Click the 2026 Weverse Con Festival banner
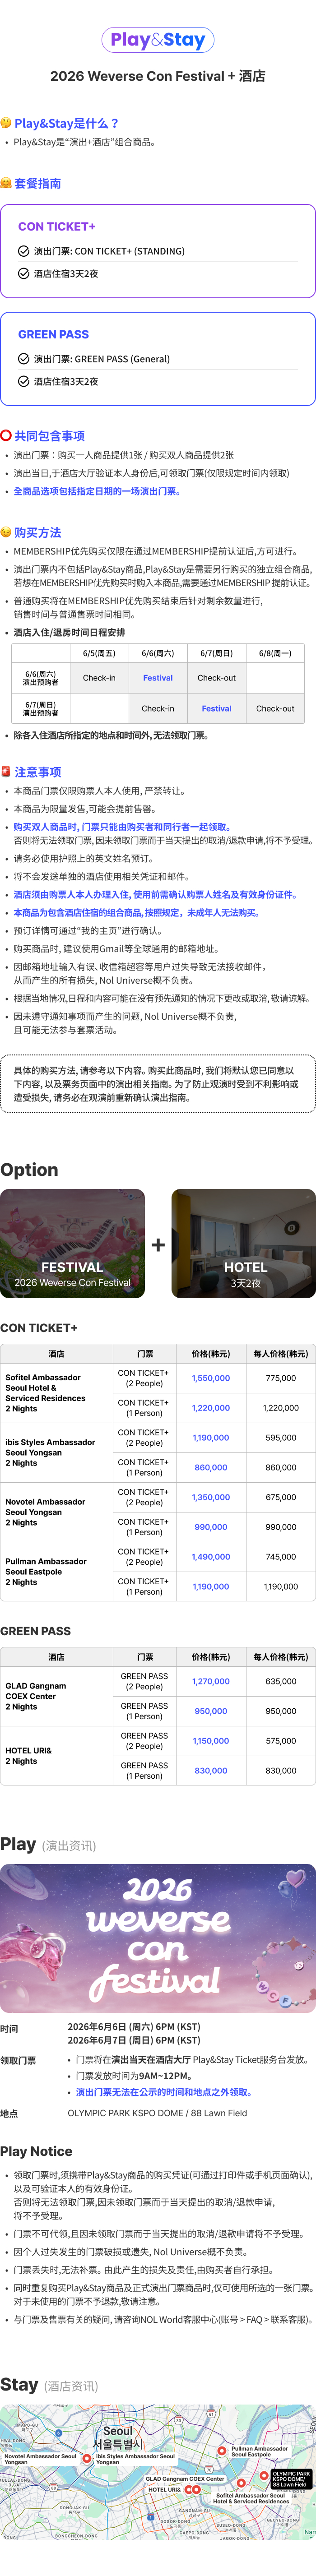The width and height of the screenshot is (316, 2576). (x=158, y=1937)
